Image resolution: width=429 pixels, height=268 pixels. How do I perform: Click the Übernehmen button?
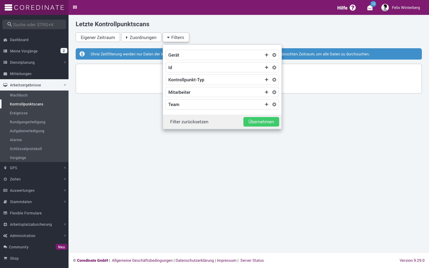click(x=261, y=122)
